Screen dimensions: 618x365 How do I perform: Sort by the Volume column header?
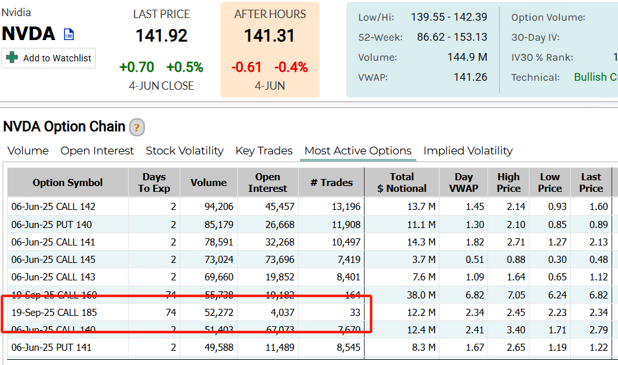point(209,183)
